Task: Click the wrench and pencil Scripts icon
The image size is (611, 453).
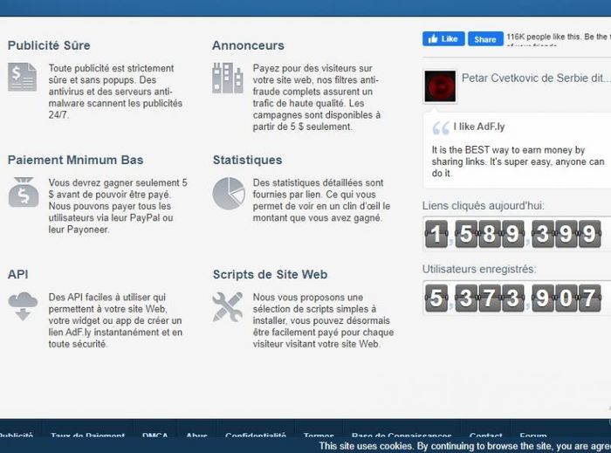Action: tap(228, 307)
